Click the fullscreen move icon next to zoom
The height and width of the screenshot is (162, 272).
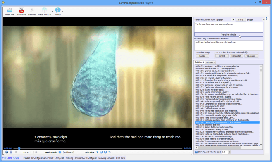click(x=36, y=152)
